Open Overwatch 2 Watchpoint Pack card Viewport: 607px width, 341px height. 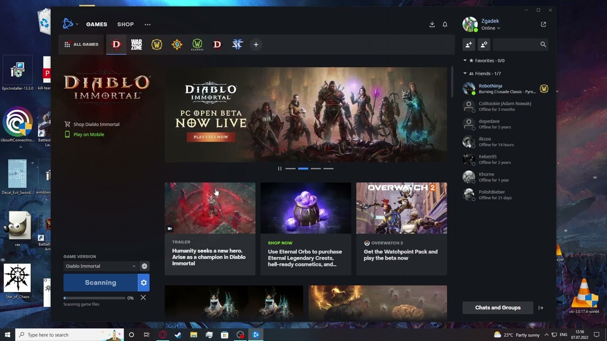click(x=402, y=229)
